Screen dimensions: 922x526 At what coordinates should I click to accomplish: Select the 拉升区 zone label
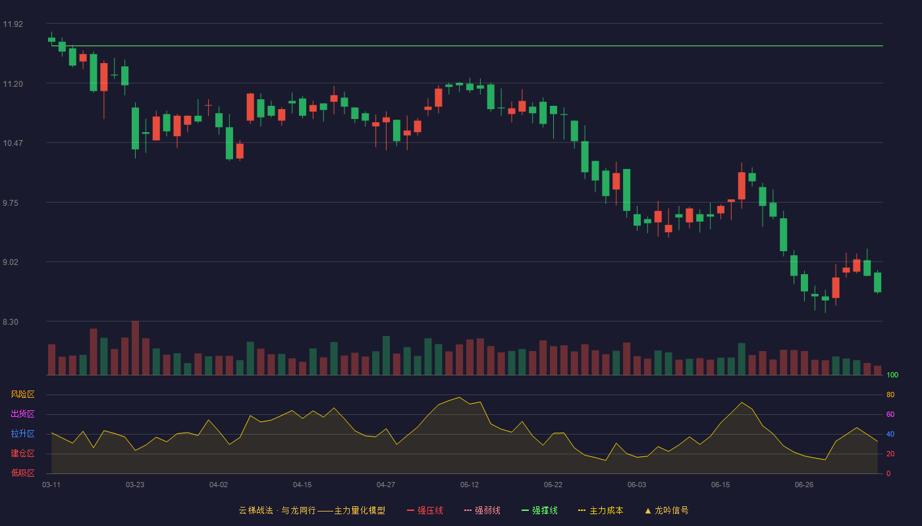click(22, 434)
